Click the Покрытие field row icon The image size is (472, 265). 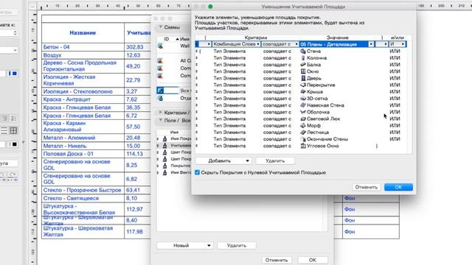pyautogui.click(x=164, y=166)
